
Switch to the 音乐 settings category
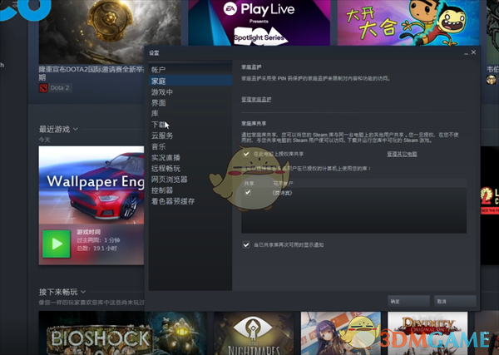pos(190,146)
